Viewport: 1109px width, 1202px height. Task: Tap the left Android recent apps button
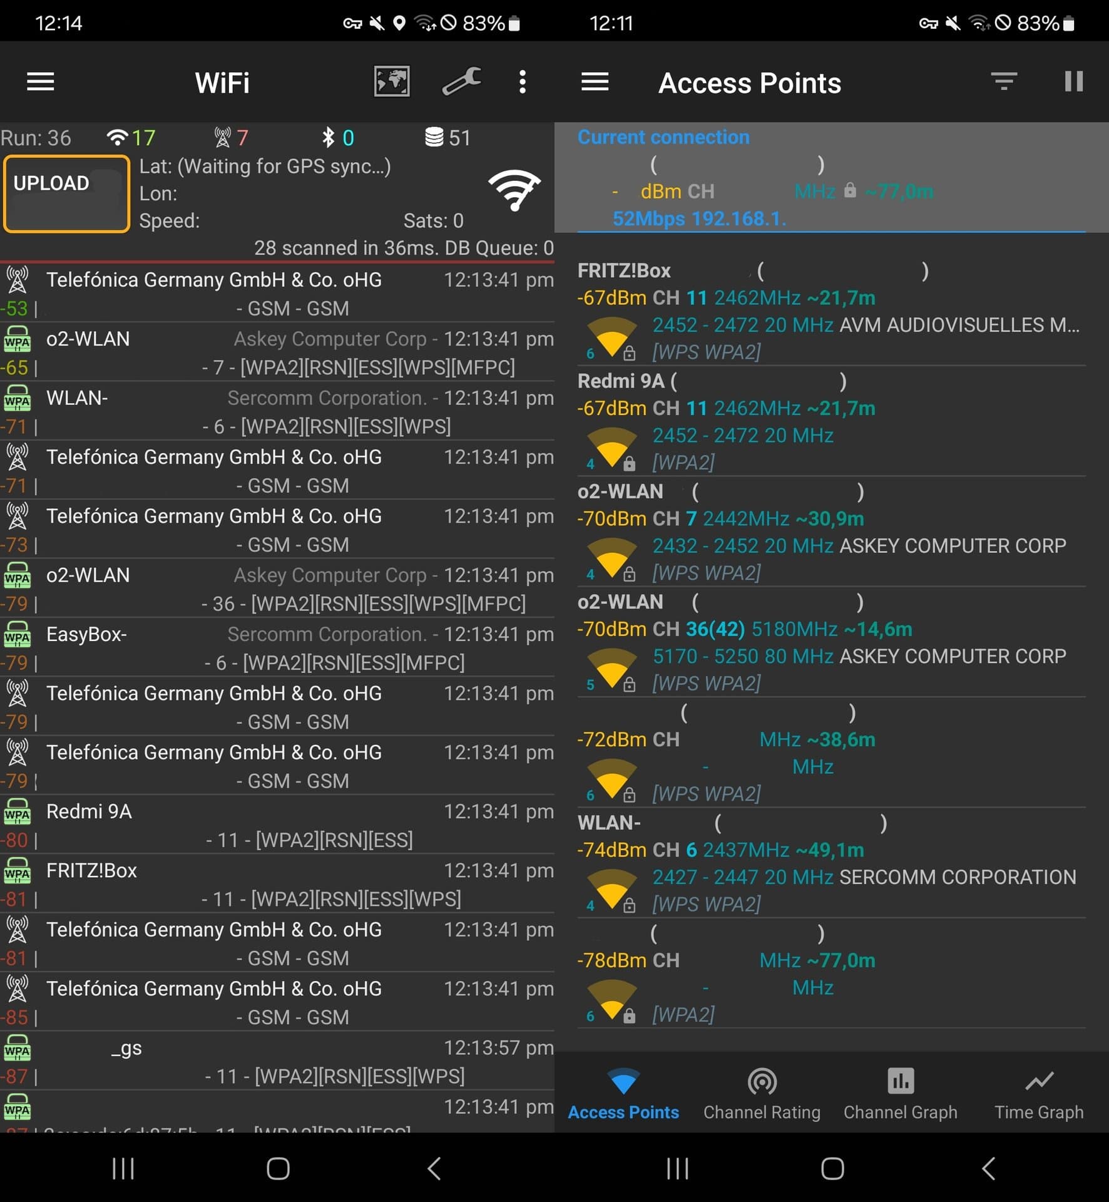click(x=123, y=1168)
